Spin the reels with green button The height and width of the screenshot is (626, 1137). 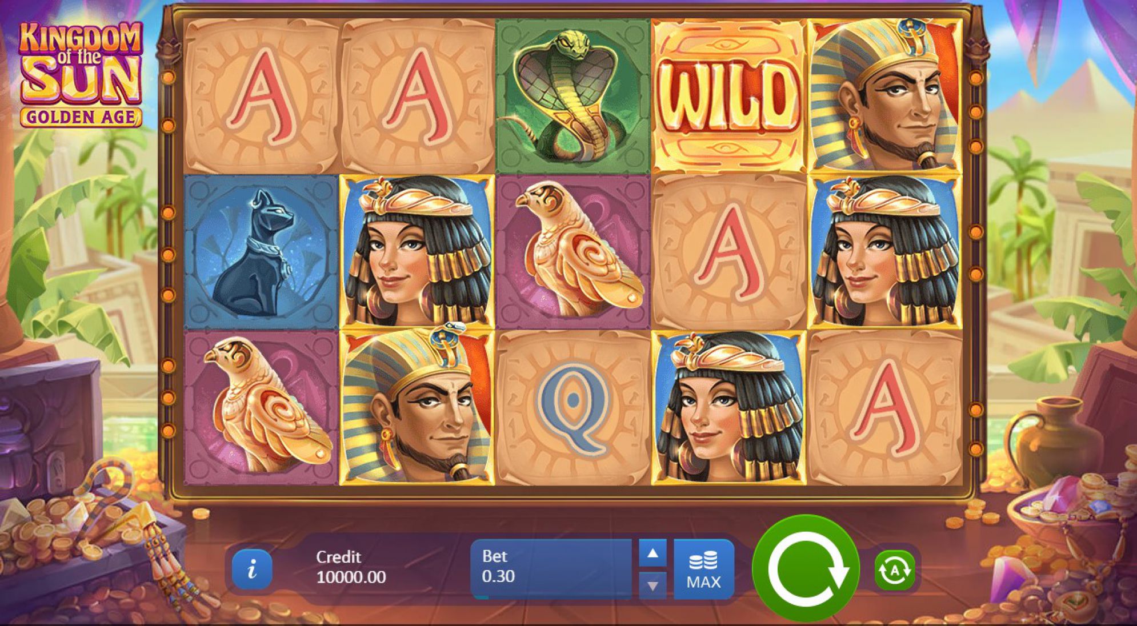pos(806,568)
